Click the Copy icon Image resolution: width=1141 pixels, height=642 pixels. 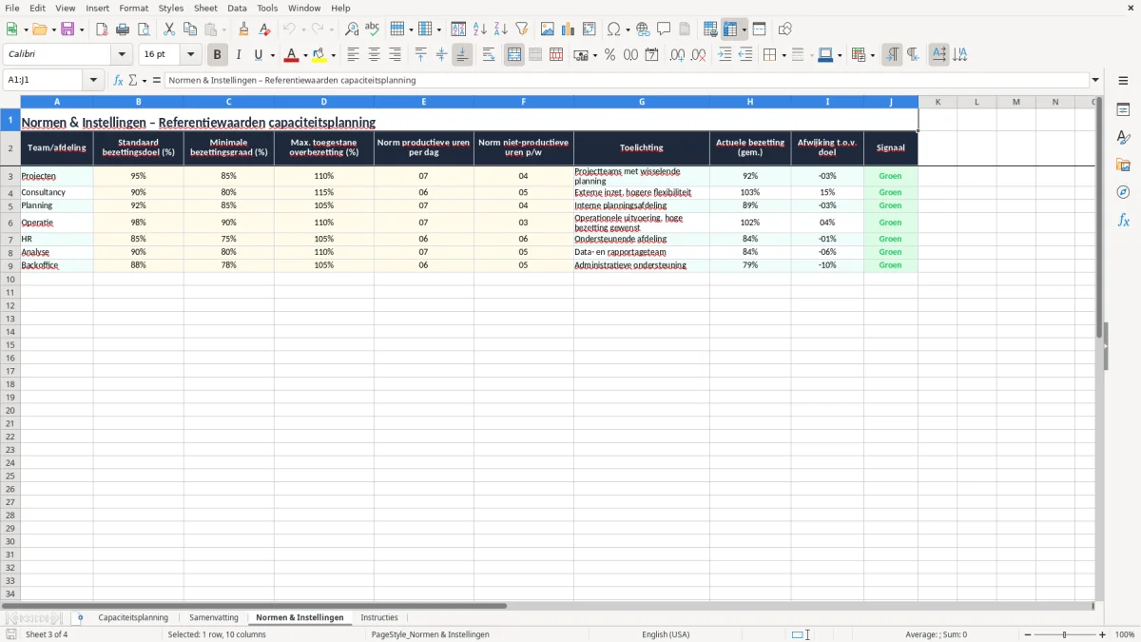[190, 29]
